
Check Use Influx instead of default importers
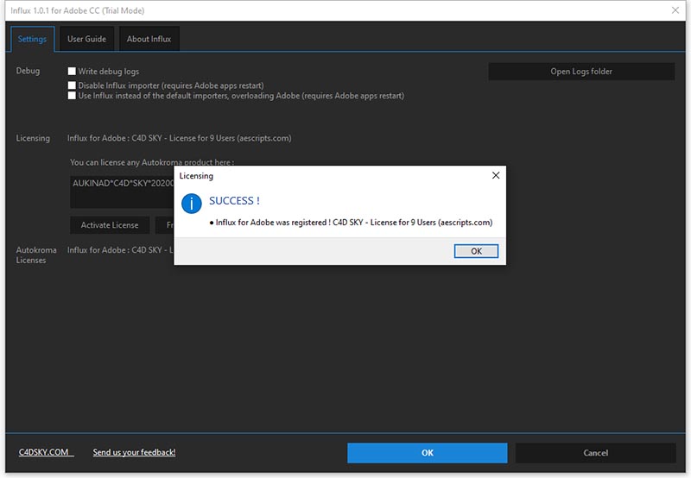tap(72, 96)
